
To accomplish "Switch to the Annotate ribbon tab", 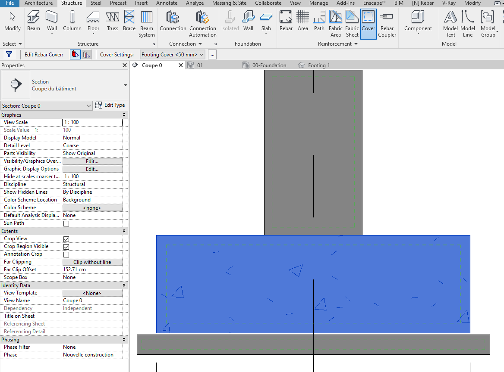I will click(167, 3).
